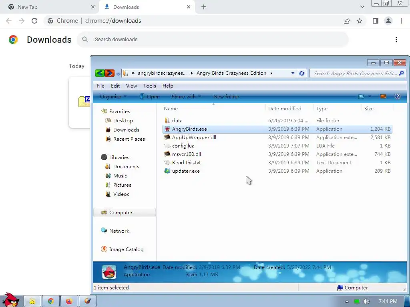Expand the Angry Birds Crazyness Edition breadcrumb arrow
Viewport: 410px width, 307px height.
click(x=271, y=74)
